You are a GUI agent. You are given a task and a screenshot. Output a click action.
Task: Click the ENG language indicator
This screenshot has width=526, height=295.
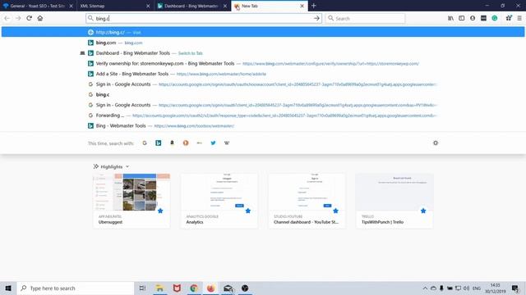coord(477,288)
